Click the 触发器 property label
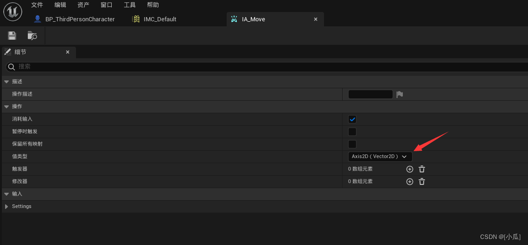The height and width of the screenshot is (245, 528). click(19, 169)
